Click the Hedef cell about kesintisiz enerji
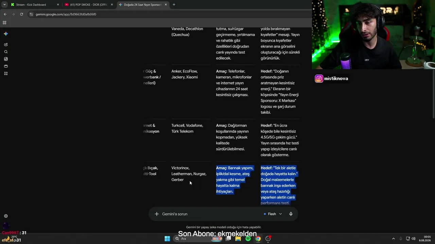The width and height of the screenshot is (435, 244). (279, 92)
